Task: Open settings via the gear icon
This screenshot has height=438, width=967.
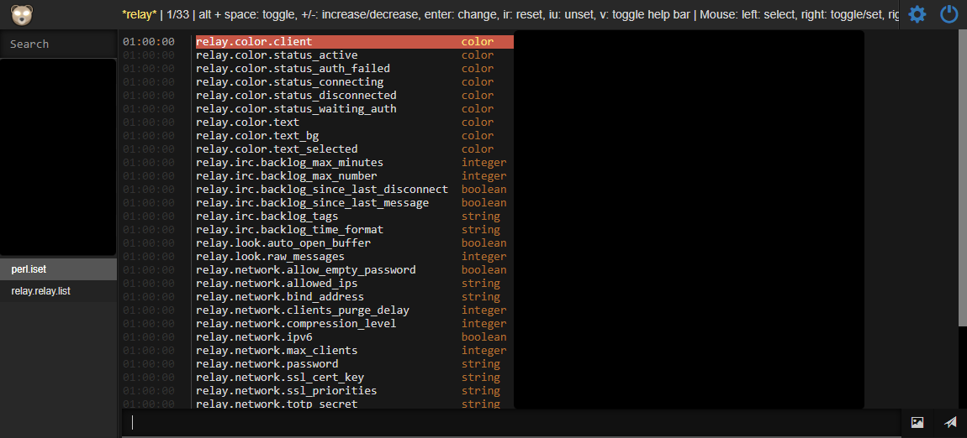Action: click(917, 14)
